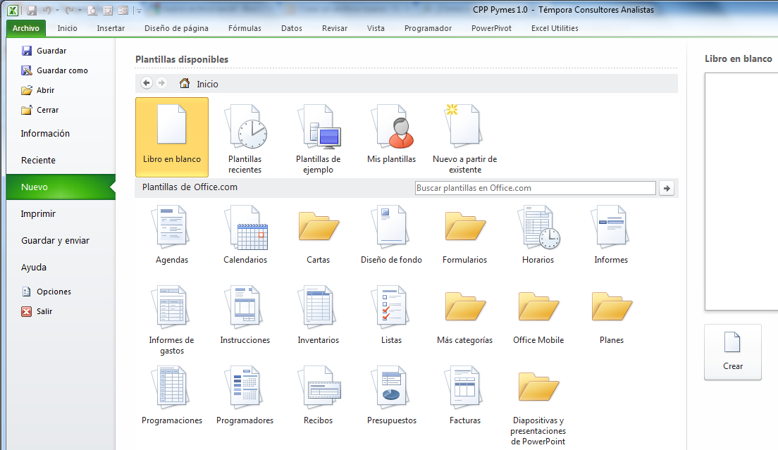Image resolution: width=778 pixels, height=450 pixels.
Task: Switch to the Fórmulas ribbon tab
Action: tap(245, 28)
